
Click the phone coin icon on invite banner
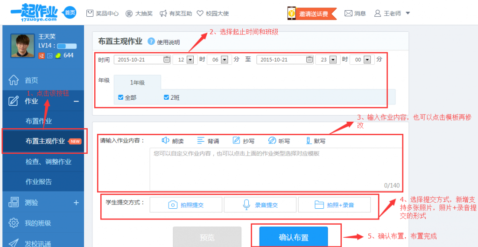point(292,14)
